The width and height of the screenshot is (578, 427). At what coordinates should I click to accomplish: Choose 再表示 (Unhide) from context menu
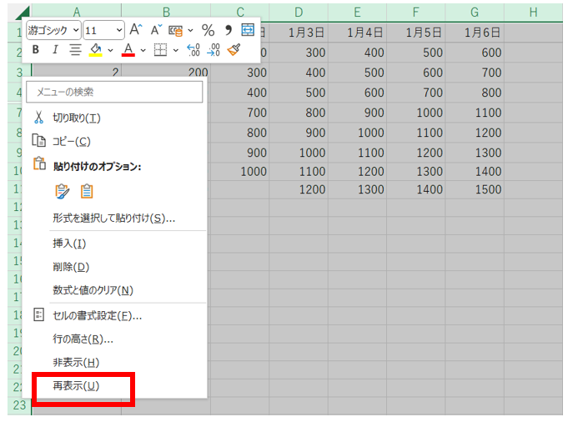(x=76, y=386)
